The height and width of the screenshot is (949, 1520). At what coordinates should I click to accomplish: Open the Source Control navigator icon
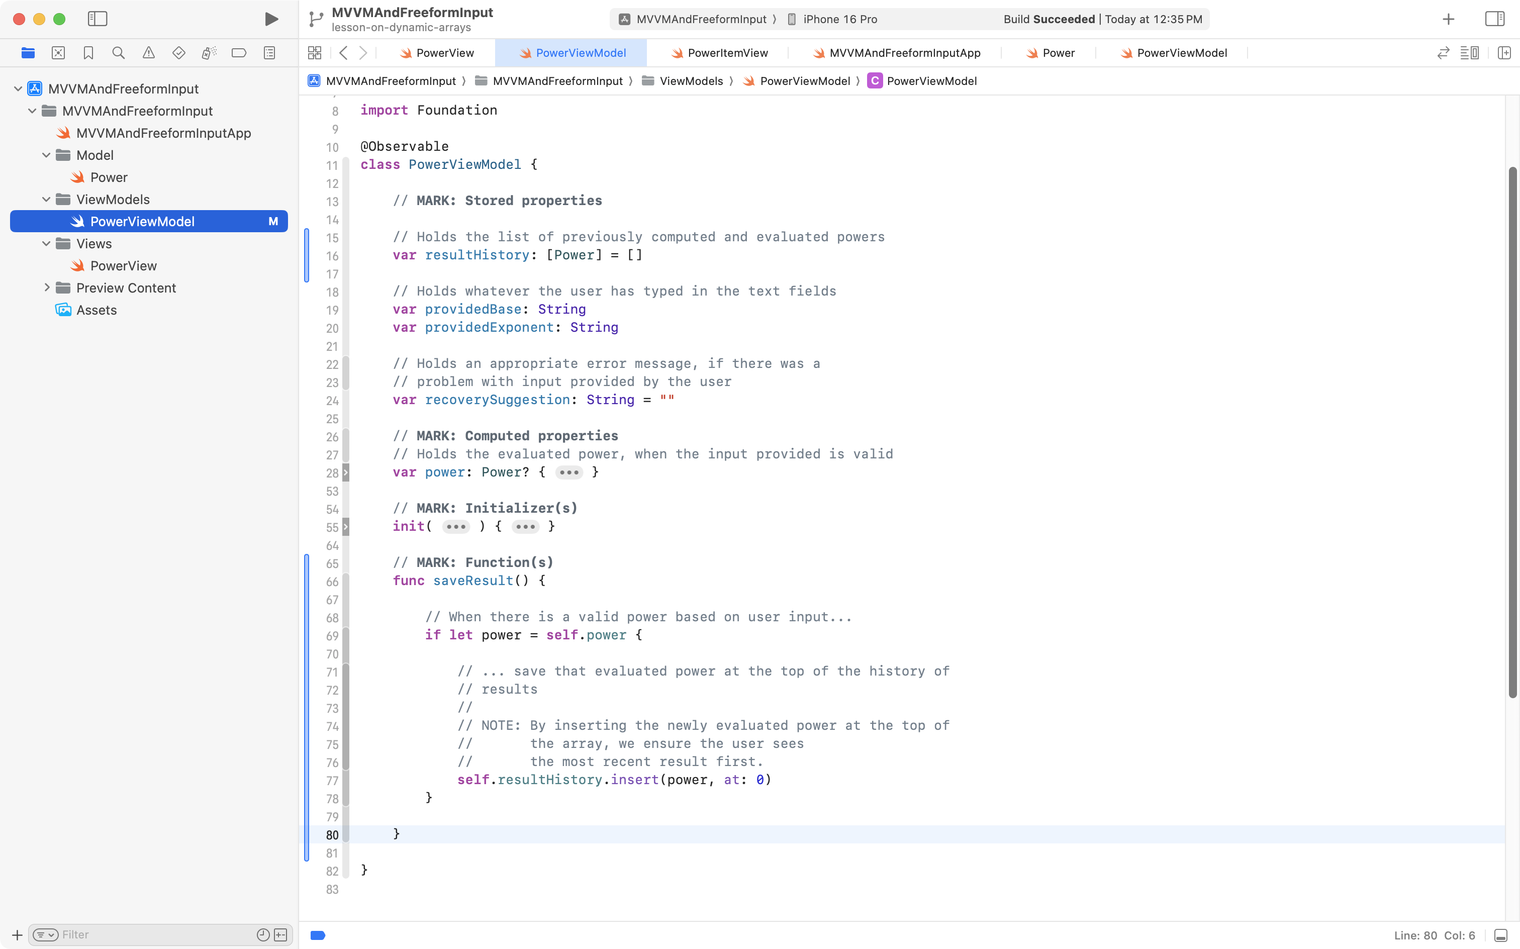pyautogui.click(x=58, y=53)
